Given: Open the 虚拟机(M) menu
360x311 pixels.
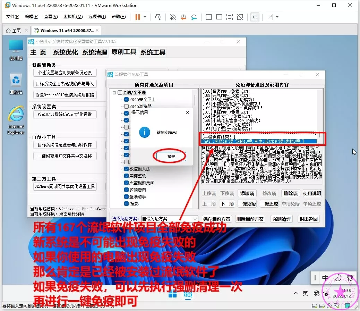Looking at the screenshot, I should pyautogui.click(x=73, y=17).
